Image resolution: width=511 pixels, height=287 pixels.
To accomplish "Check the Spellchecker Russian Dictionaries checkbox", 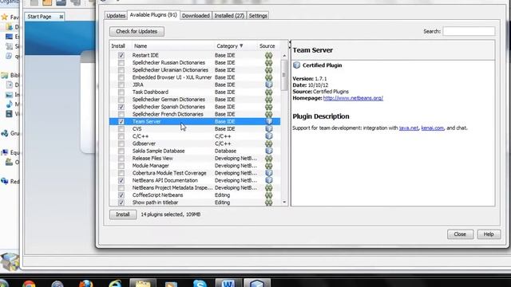I will tap(121, 62).
